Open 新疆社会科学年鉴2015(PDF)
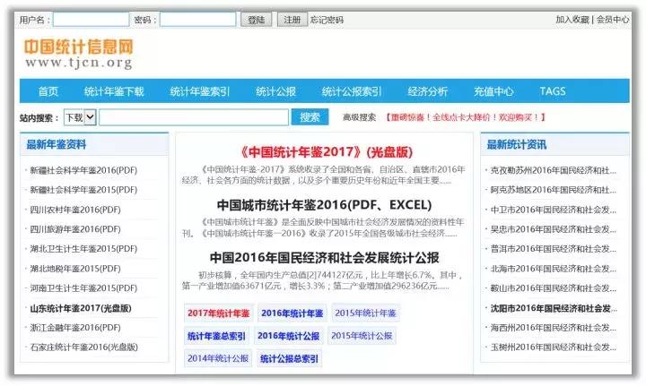 (83, 190)
